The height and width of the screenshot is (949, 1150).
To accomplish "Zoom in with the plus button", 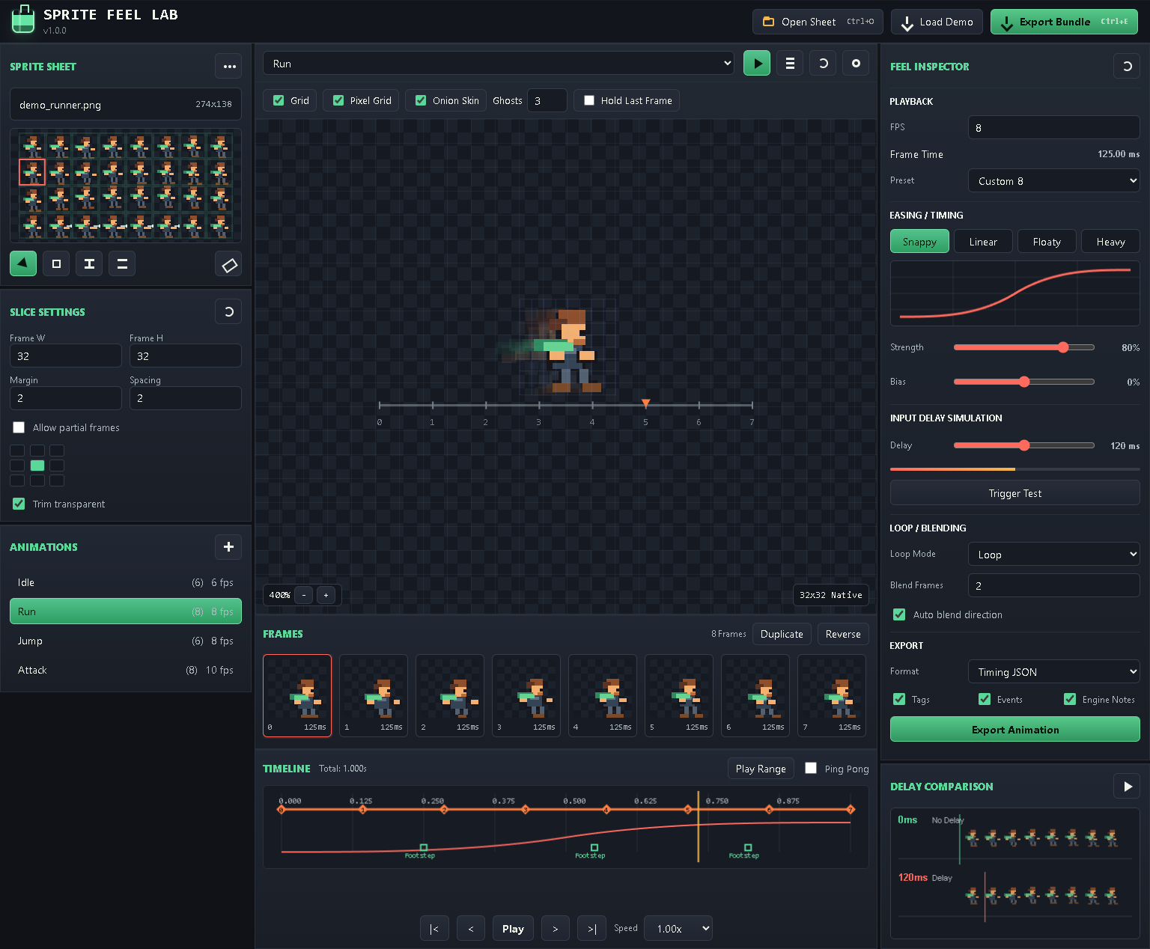I will pyautogui.click(x=326, y=595).
